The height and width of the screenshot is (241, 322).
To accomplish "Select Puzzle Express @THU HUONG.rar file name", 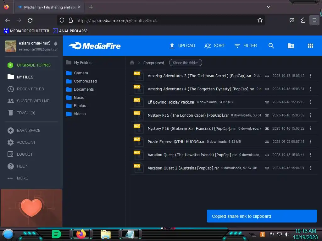I will point(176,142).
